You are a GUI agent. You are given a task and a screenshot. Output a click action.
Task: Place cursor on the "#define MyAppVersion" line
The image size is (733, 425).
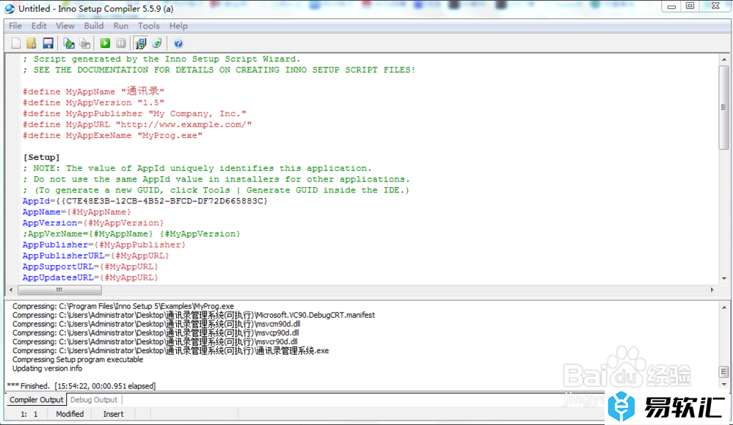[x=93, y=103]
